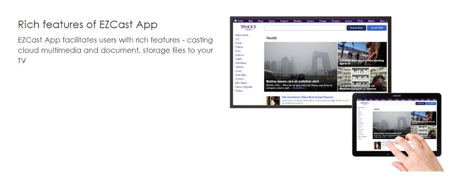Open the Comics link on TV sidebar
The height and width of the screenshot is (180, 473).
(x=239, y=79)
